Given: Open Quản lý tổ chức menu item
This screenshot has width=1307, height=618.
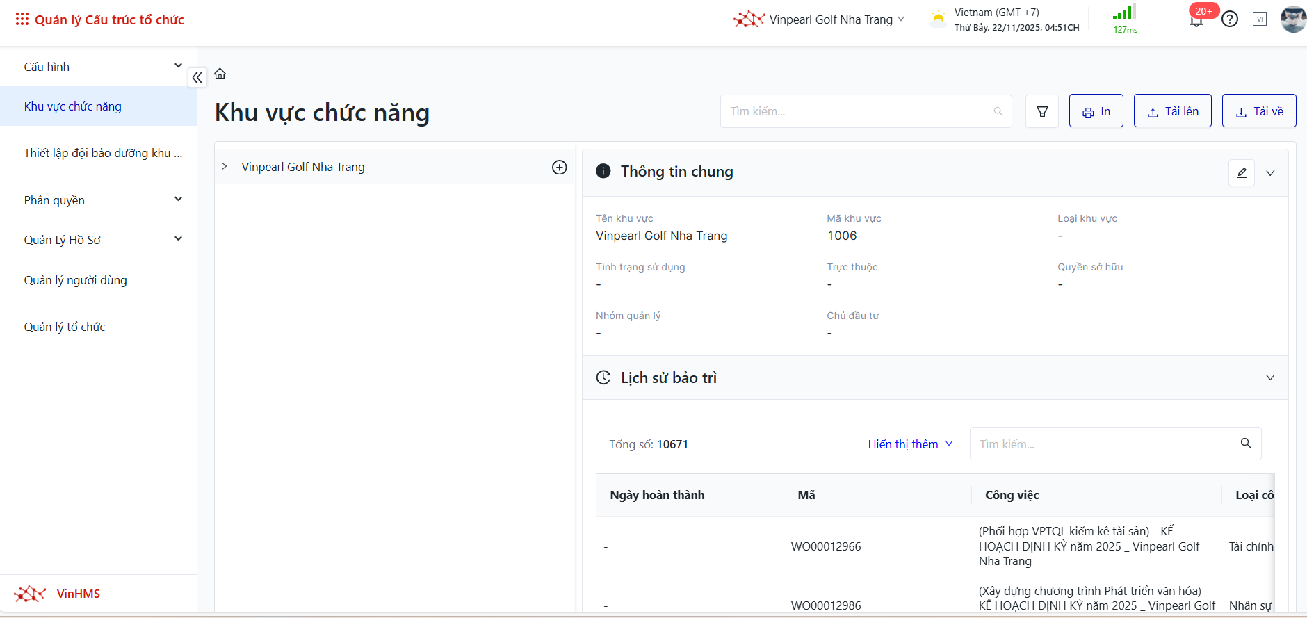Looking at the screenshot, I should coord(65,327).
